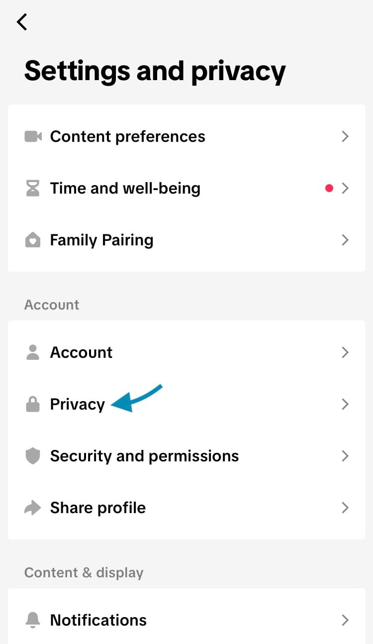
Task: Tap the chevron on the Family Pairing row
Action: (x=345, y=240)
